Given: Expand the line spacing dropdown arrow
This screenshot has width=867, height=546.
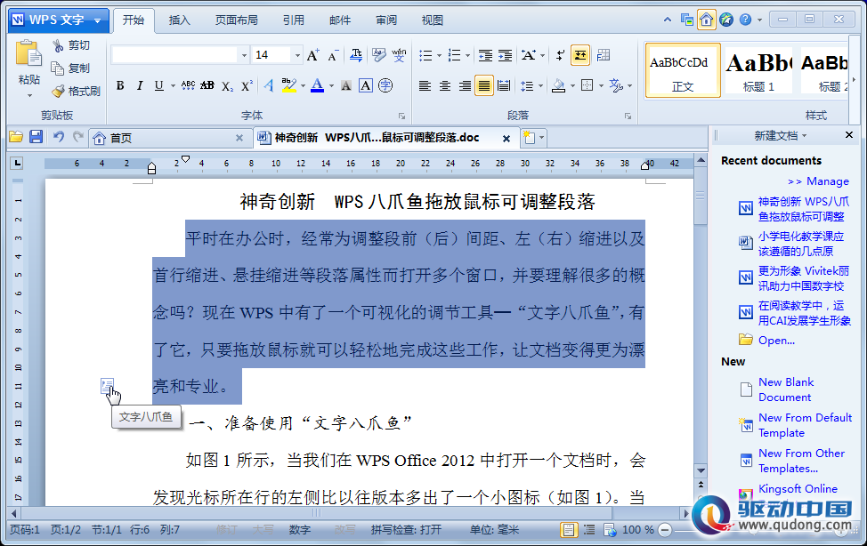Looking at the screenshot, I should point(540,85).
